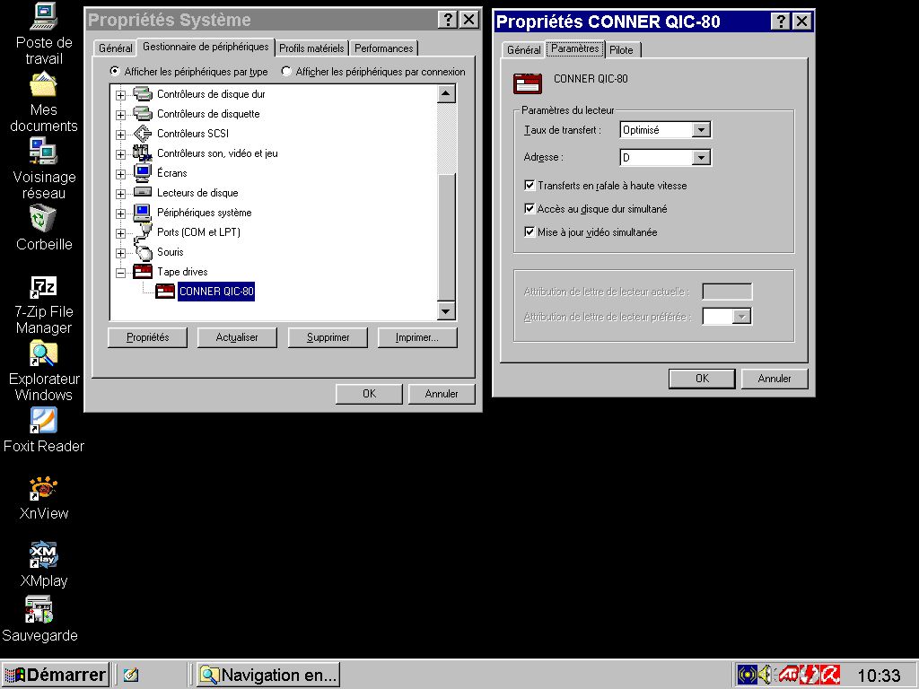The height and width of the screenshot is (689, 919).
Task: Click the Contrôleurs son, vidéo et jeu icon
Action: pos(143,153)
